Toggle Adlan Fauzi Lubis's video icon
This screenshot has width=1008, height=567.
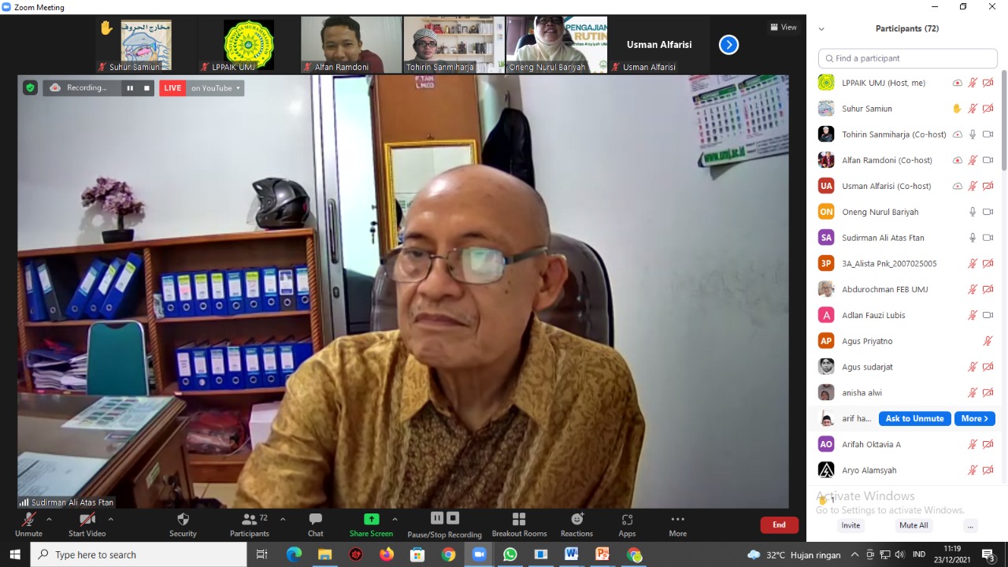click(x=988, y=315)
